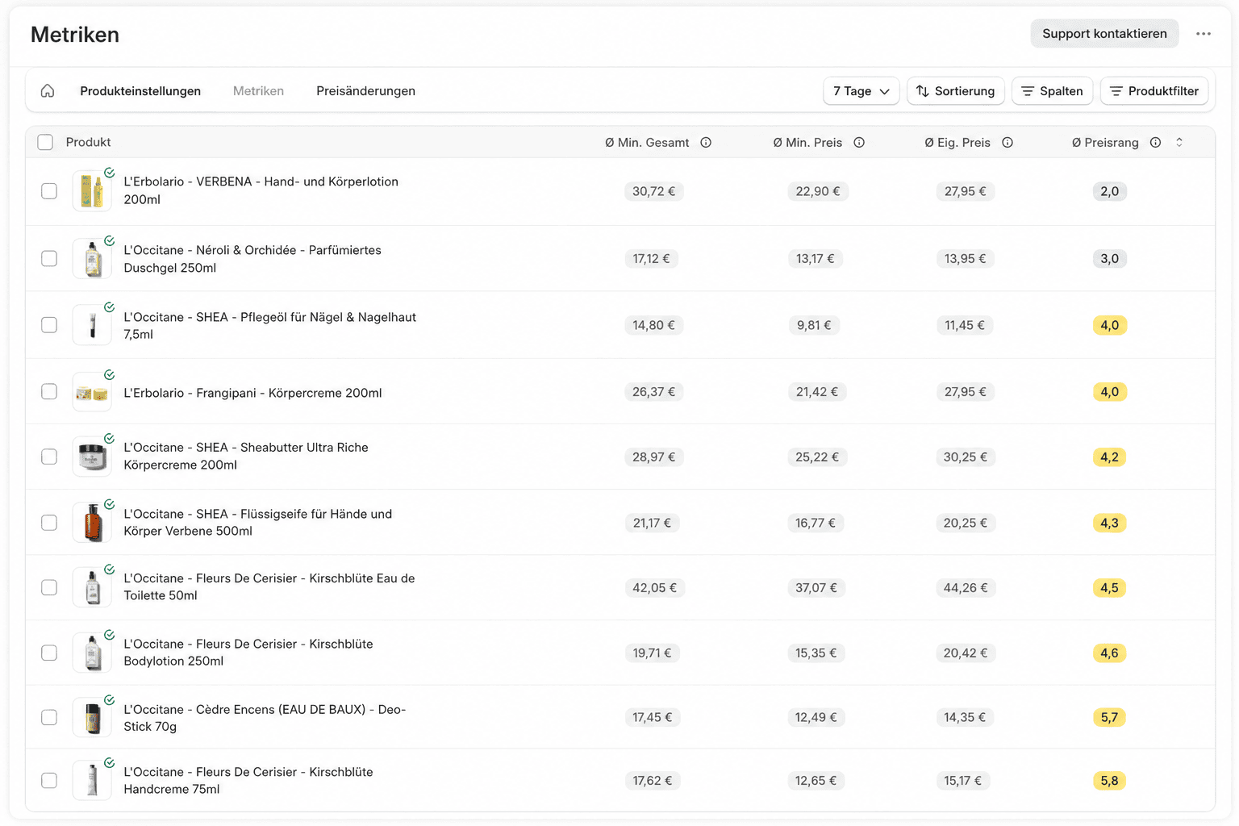Check the VERBENA Hand- und Körperlotion row
Screen dimensions: 1239x826
49,191
